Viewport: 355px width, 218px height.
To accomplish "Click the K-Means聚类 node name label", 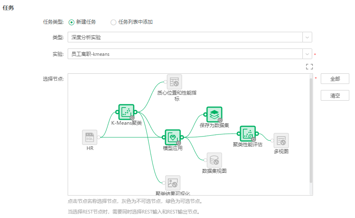I will tap(126, 123).
